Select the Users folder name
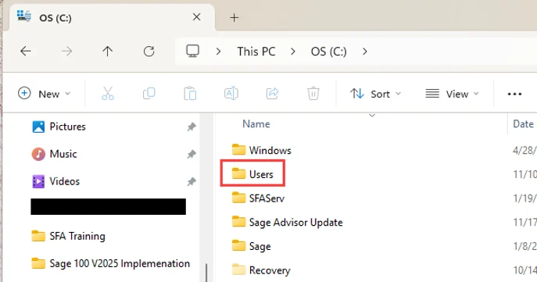The height and width of the screenshot is (282, 537). click(x=261, y=174)
